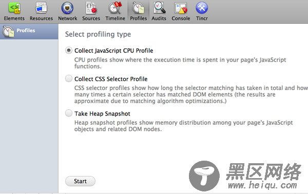Viewport: 308px width, 194px height.
Task: Click the CPU profiles description text
Action: [x=180, y=63]
